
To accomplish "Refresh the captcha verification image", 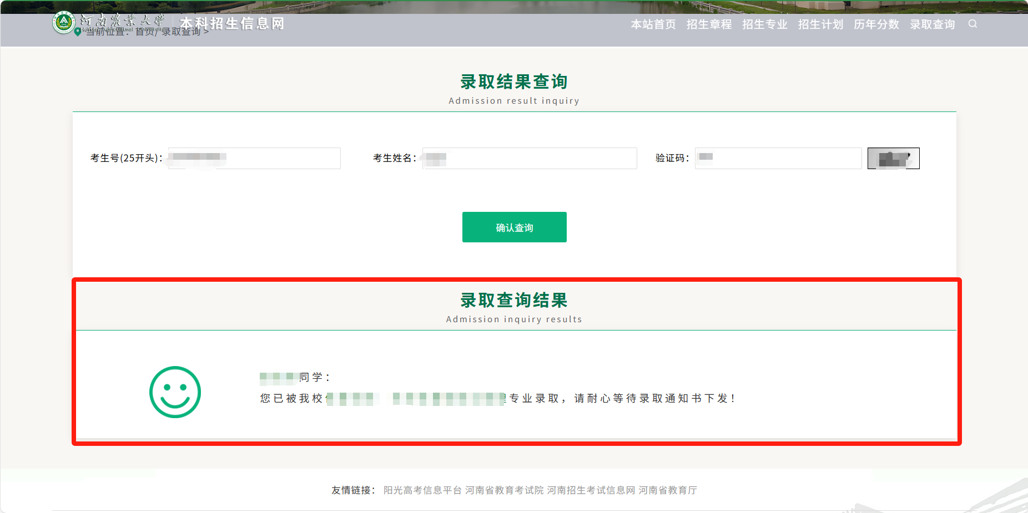I will tap(893, 159).
